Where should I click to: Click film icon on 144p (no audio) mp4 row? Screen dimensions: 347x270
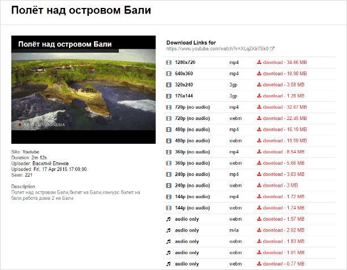169,197
